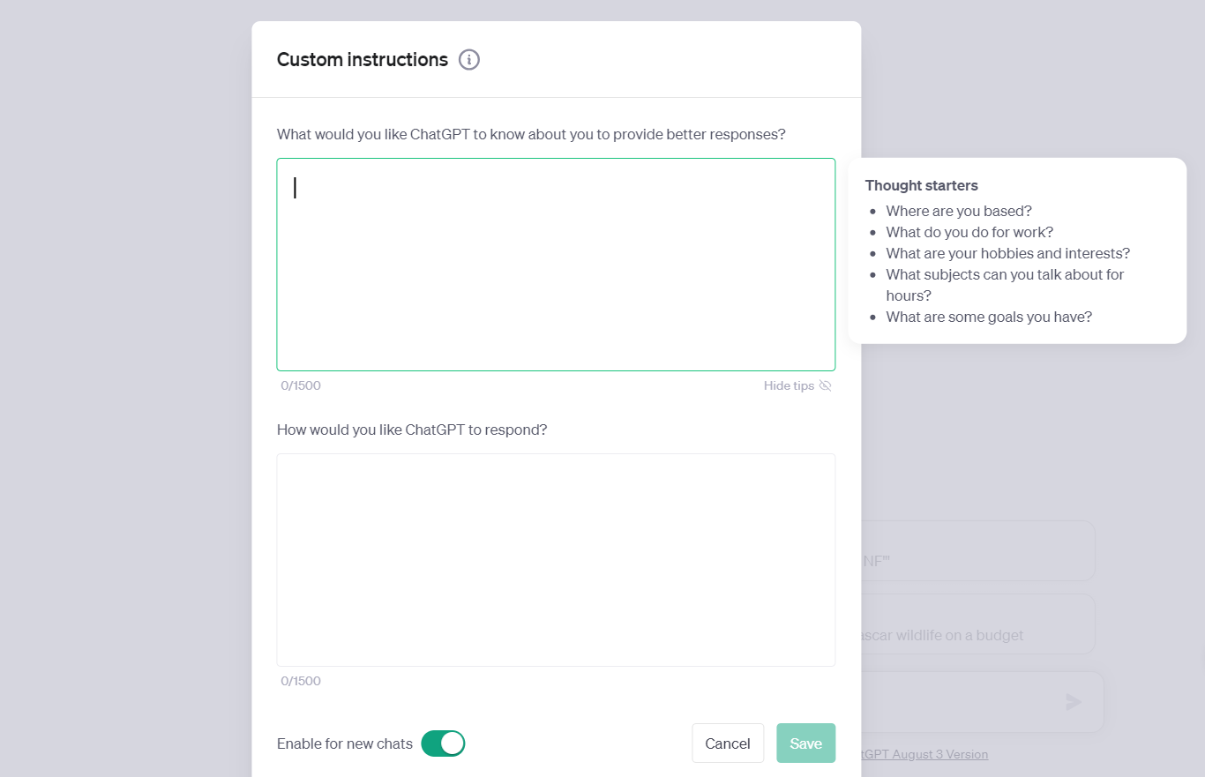
Task: Click the 'What are some goals you have?' tip
Action: tap(989, 317)
